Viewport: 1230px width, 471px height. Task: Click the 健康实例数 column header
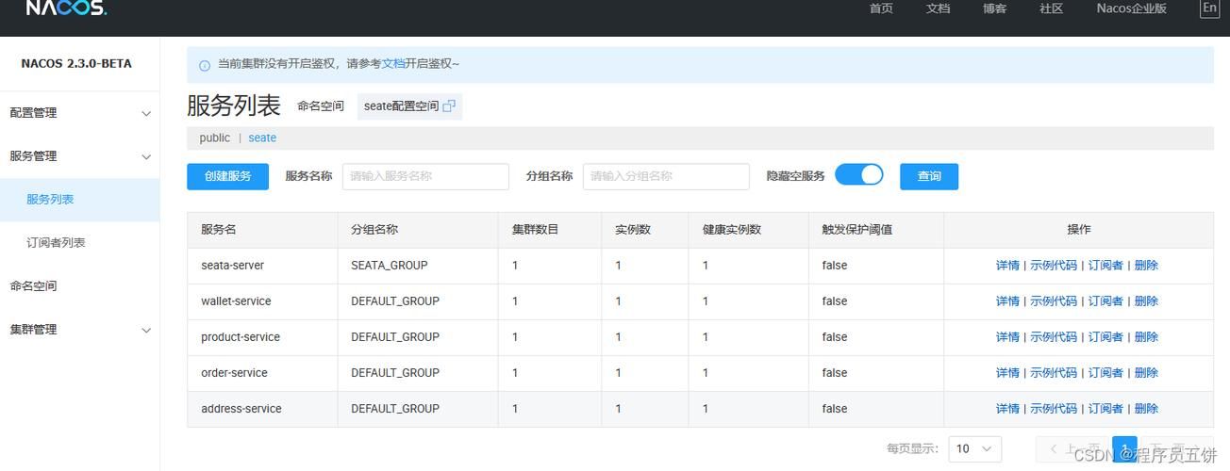[x=749, y=230]
